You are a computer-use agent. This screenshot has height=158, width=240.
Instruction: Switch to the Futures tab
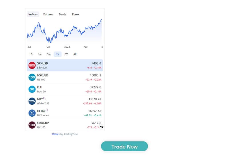(x=48, y=14)
